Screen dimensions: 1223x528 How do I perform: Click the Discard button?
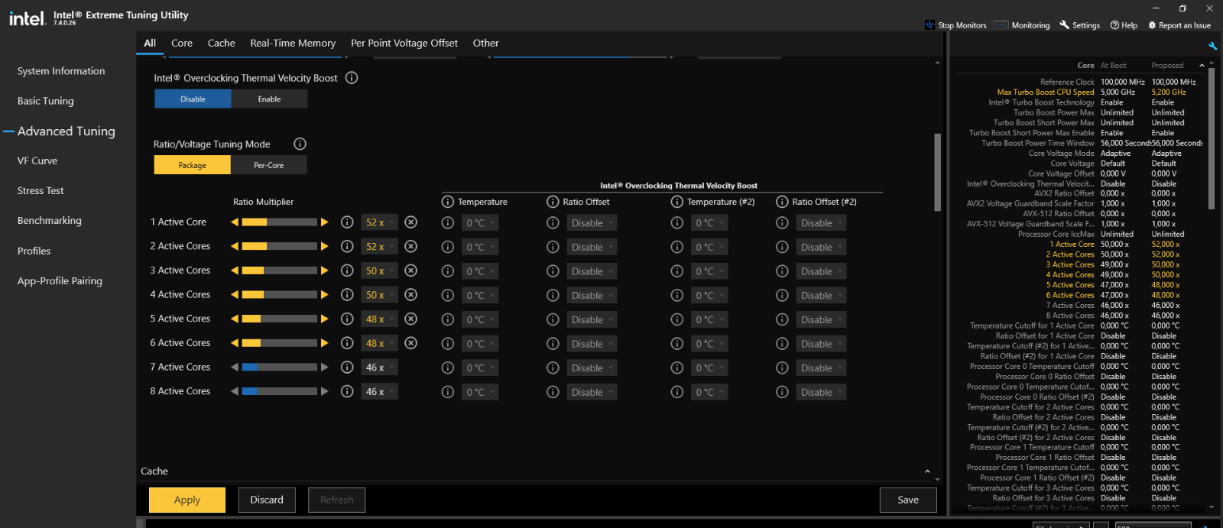pos(267,500)
